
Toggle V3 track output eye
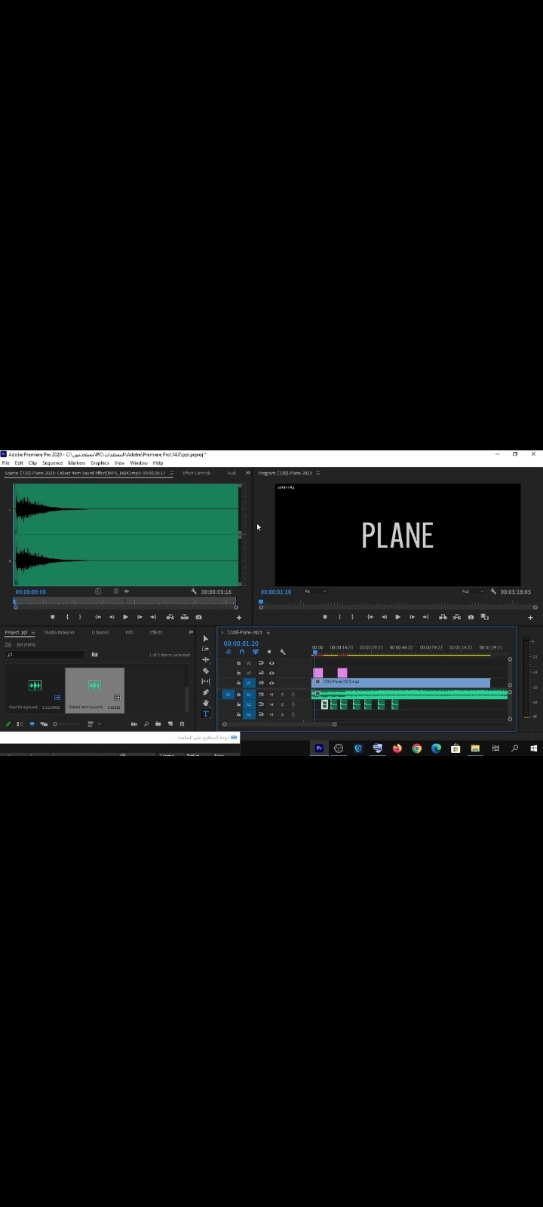coord(271,663)
